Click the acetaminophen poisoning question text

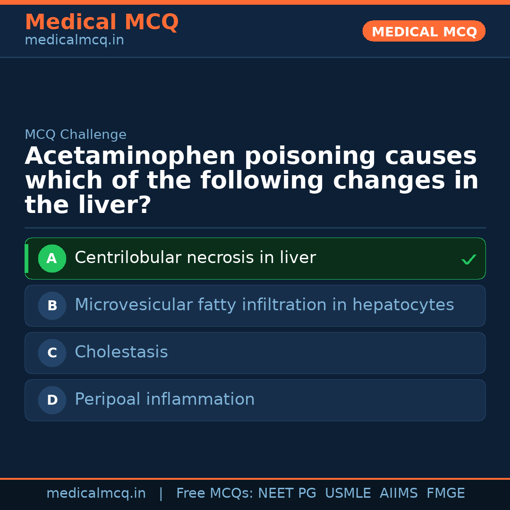click(251, 181)
